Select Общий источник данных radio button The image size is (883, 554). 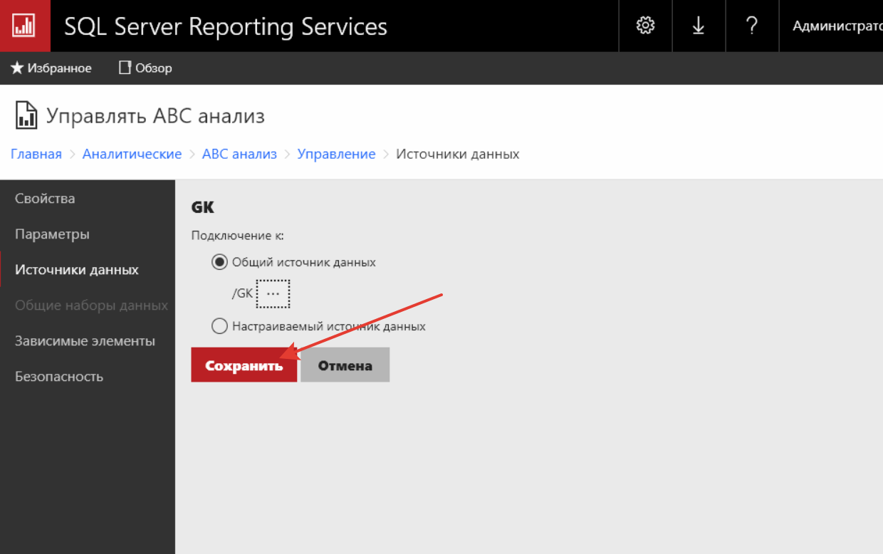coord(219,262)
